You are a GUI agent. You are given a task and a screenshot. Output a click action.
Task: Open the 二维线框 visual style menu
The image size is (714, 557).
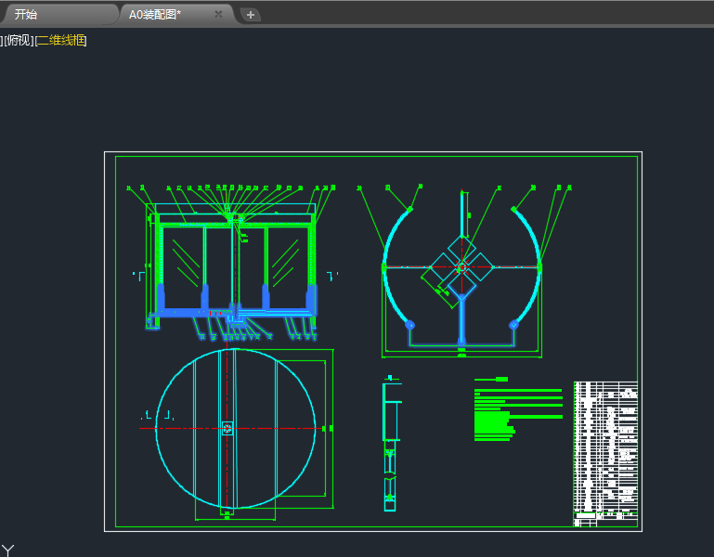[x=61, y=41]
